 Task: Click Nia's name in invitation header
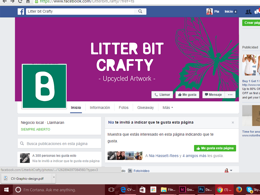click(x=111, y=123)
